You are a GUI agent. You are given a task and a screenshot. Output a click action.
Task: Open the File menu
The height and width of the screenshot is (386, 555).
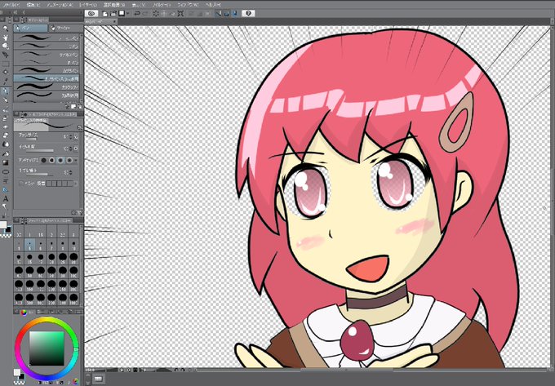pos(10,5)
